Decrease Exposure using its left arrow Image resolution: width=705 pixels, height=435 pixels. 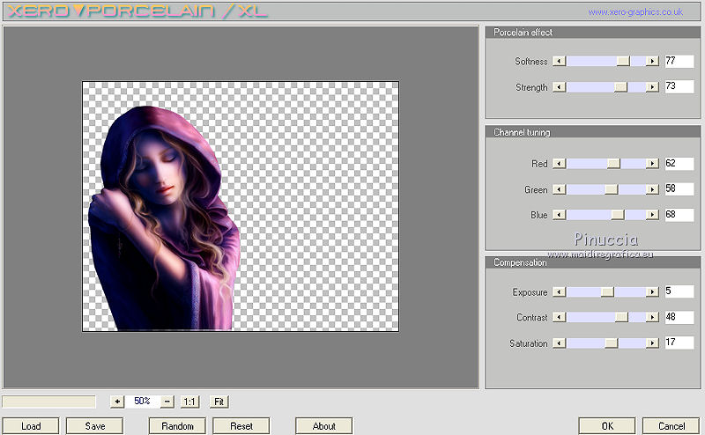click(x=559, y=292)
